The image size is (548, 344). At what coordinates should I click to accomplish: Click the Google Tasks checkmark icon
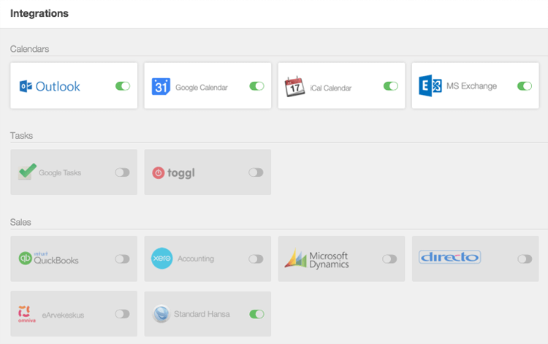(27, 172)
